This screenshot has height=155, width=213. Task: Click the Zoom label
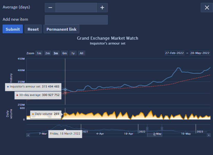point(30,53)
